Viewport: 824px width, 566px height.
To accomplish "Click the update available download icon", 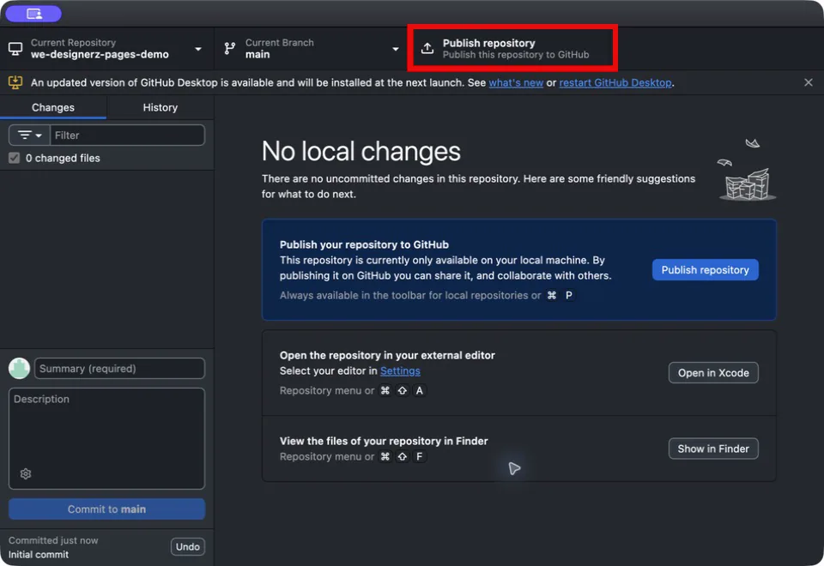I will coord(15,82).
